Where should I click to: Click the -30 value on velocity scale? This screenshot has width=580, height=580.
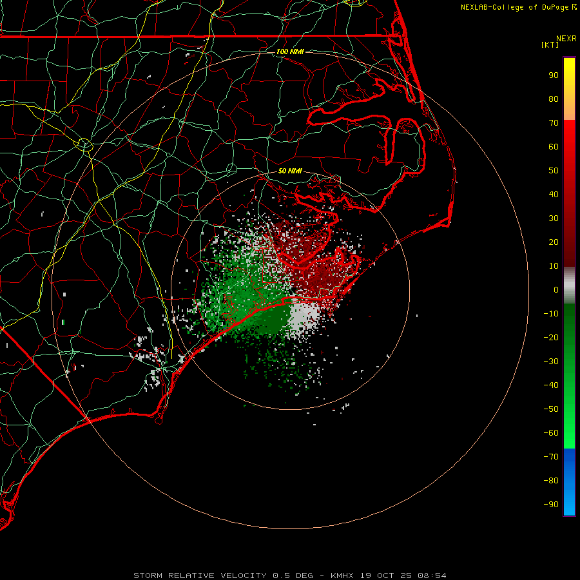click(x=551, y=362)
